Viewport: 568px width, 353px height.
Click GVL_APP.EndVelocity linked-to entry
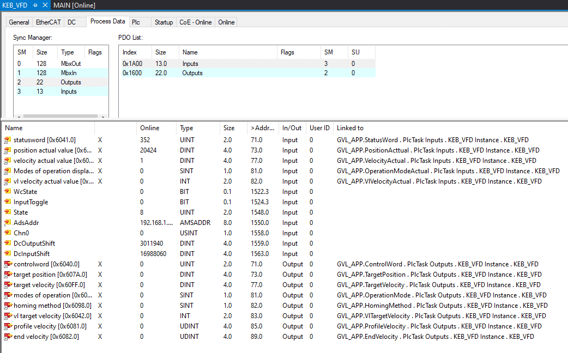[436, 336]
